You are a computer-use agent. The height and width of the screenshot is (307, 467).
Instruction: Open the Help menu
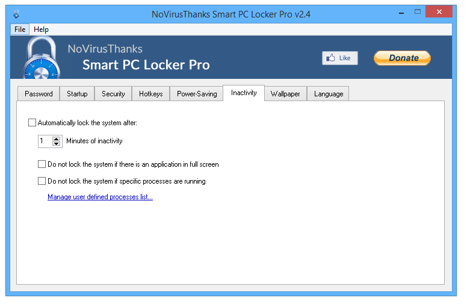click(41, 29)
